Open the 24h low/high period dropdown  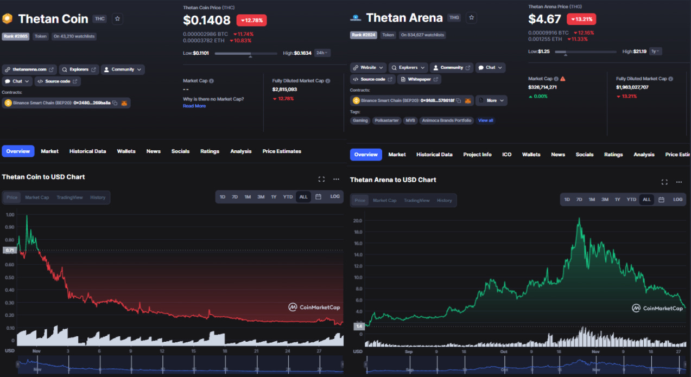323,53
